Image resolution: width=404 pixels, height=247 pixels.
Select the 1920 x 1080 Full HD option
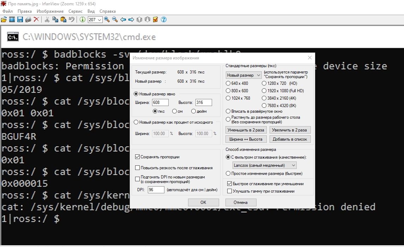(264, 91)
